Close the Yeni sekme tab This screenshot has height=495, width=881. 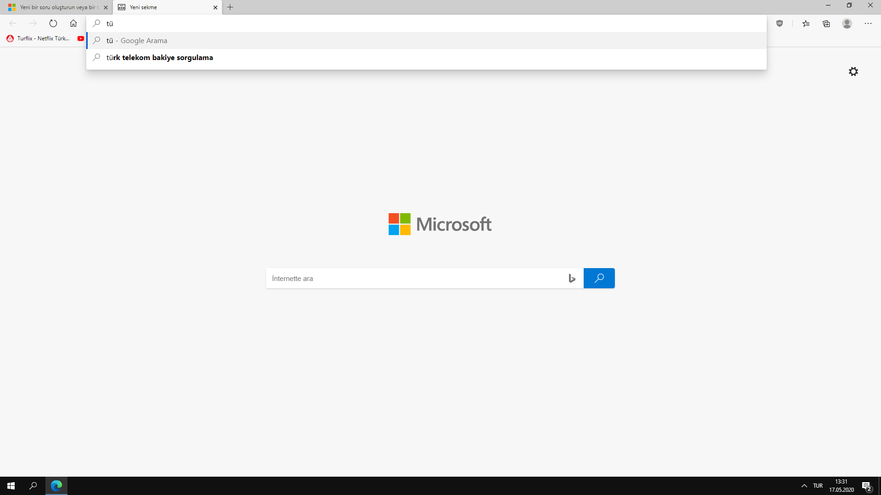click(216, 7)
